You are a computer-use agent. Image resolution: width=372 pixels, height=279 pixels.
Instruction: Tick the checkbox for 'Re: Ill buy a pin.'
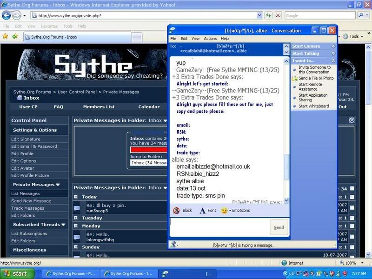coord(352,208)
